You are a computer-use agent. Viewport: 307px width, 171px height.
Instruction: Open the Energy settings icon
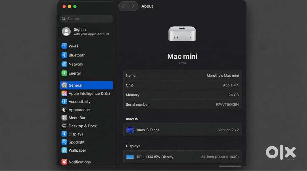(64, 73)
